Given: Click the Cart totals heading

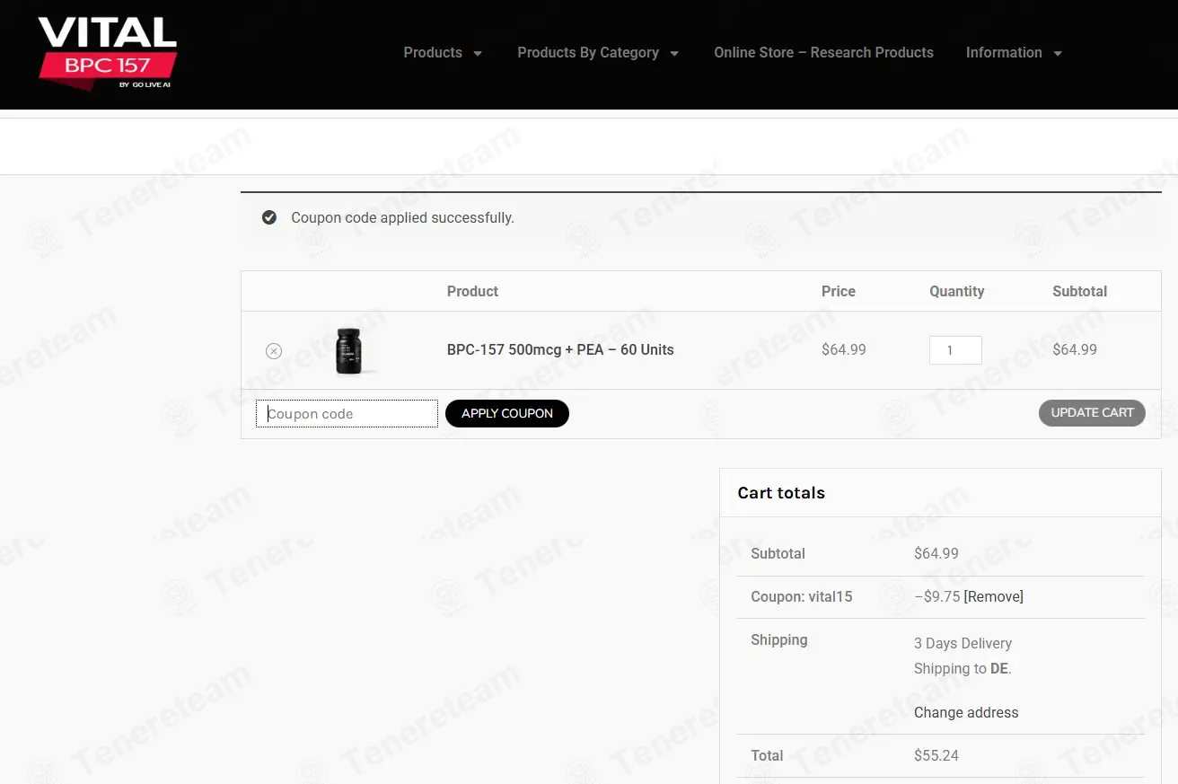Looking at the screenshot, I should tap(781, 493).
